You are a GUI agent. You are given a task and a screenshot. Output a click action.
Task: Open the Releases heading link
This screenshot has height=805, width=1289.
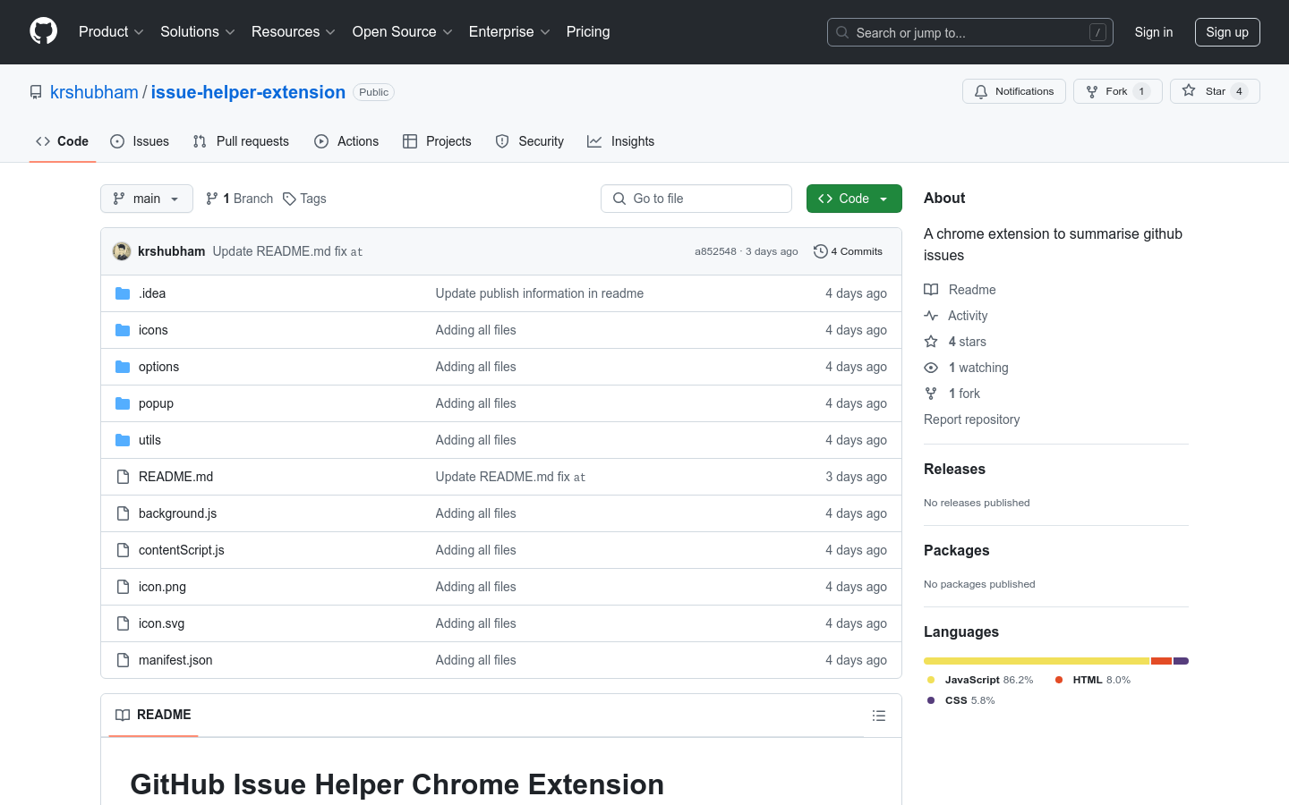coord(954,469)
